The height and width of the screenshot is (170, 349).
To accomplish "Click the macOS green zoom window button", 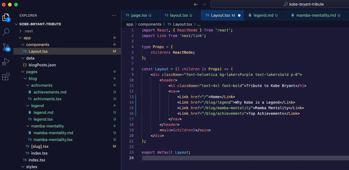I will pyautogui.click(x=16, y=4).
